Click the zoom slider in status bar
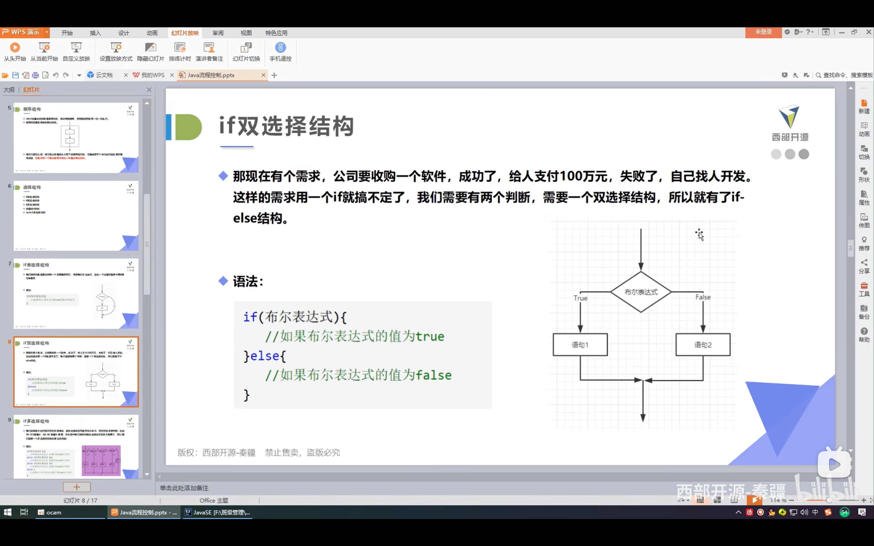The height and width of the screenshot is (546, 874). pyautogui.click(x=829, y=500)
